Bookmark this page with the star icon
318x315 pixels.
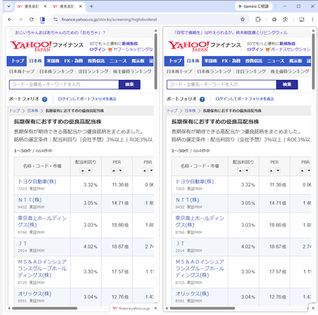[242, 19]
